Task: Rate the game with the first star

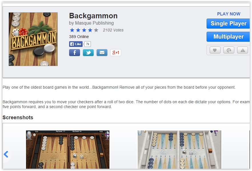Action: click(x=72, y=30)
